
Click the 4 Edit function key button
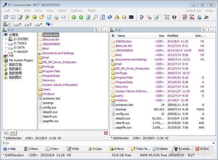pyautogui.click(x=73, y=149)
